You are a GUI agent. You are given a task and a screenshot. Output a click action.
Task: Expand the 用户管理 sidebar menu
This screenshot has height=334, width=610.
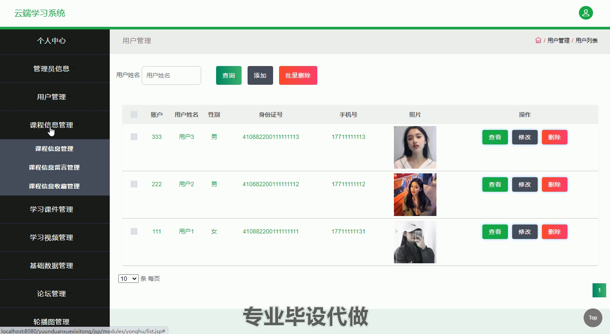point(55,97)
